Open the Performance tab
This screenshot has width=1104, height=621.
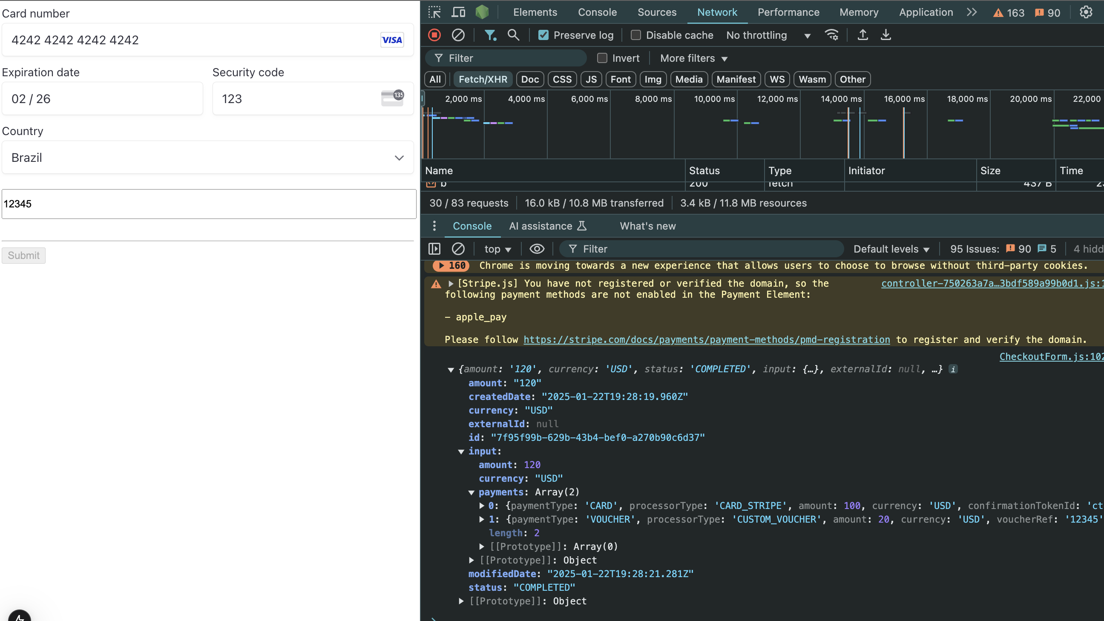(788, 12)
